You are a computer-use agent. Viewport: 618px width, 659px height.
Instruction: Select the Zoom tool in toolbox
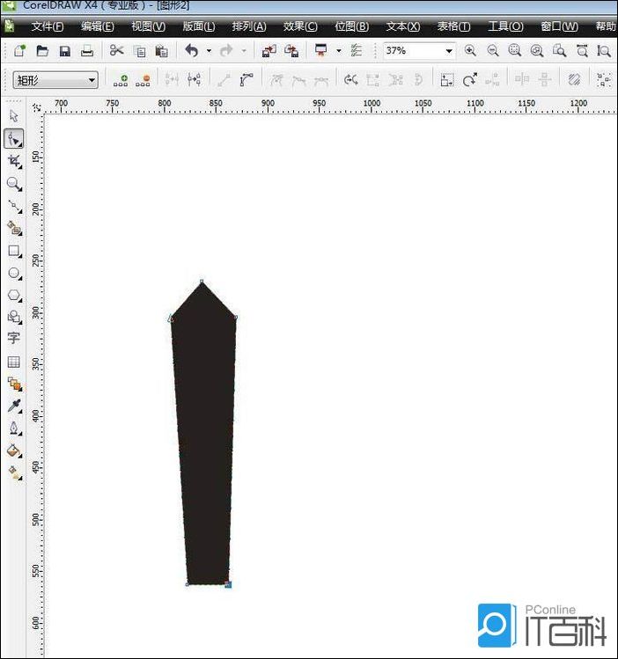(x=14, y=184)
